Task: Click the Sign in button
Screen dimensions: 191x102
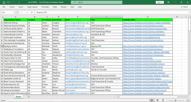Action: click(x=160, y=2)
